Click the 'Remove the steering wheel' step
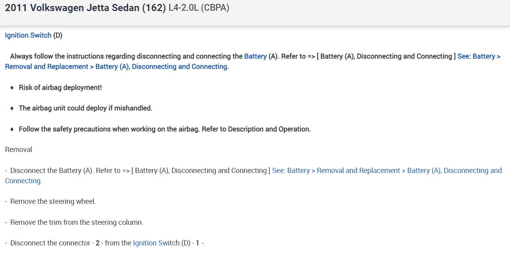510x266 pixels. coord(53,201)
